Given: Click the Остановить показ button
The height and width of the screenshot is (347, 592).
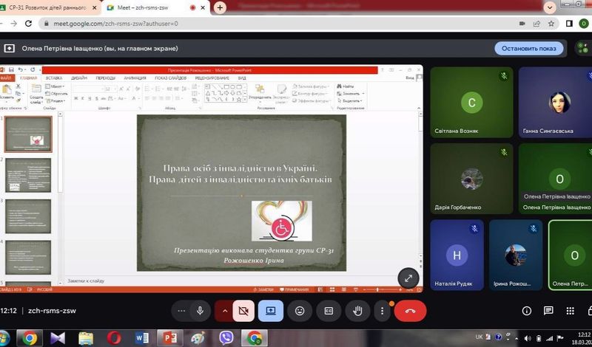Looking at the screenshot, I should [x=528, y=49].
